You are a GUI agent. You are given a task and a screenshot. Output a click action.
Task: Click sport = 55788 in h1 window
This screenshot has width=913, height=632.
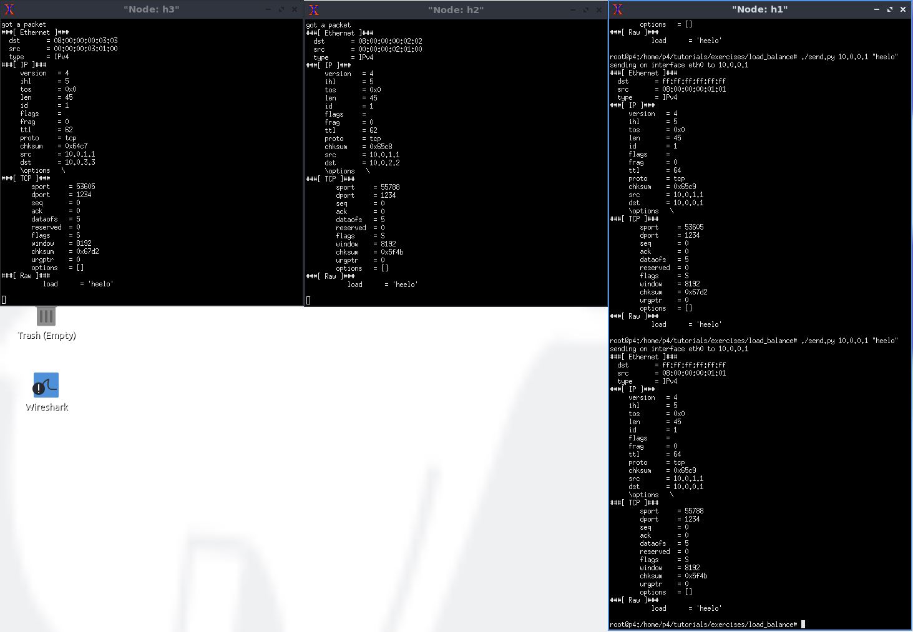pyautogui.click(x=671, y=511)
